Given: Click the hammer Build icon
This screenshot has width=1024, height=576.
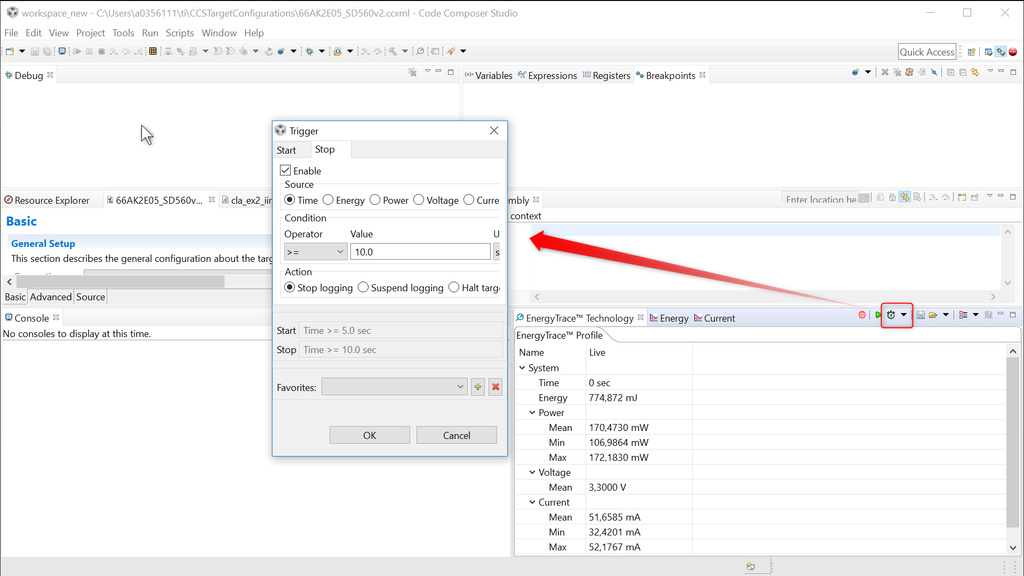Looking at the screenshot, I should 393,51.
